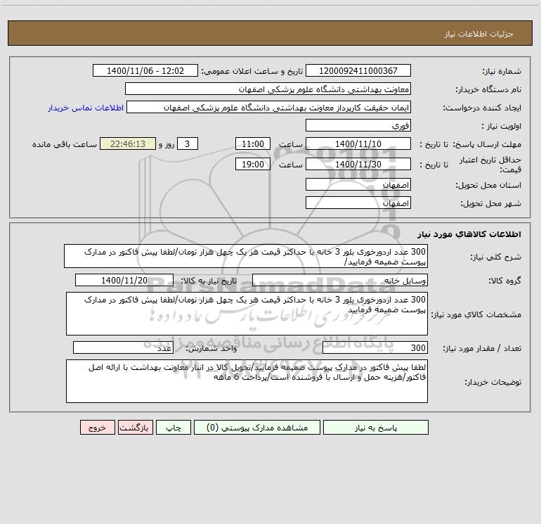Click the response deadline date 1400/11/10
The image size is (541, 524).
(358, 143)
